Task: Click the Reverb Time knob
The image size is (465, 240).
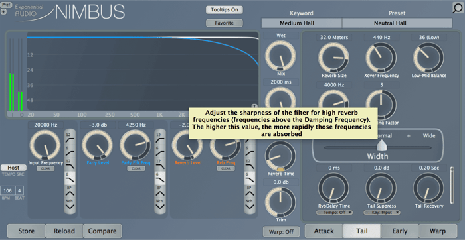Action: click(280, 156)
